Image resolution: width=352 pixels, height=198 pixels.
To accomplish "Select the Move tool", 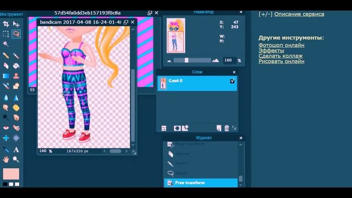I will click(16, 24).
